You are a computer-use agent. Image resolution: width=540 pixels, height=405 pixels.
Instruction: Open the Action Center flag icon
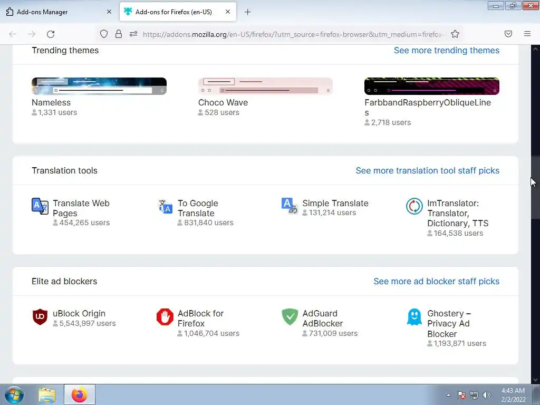coord(461,395)
